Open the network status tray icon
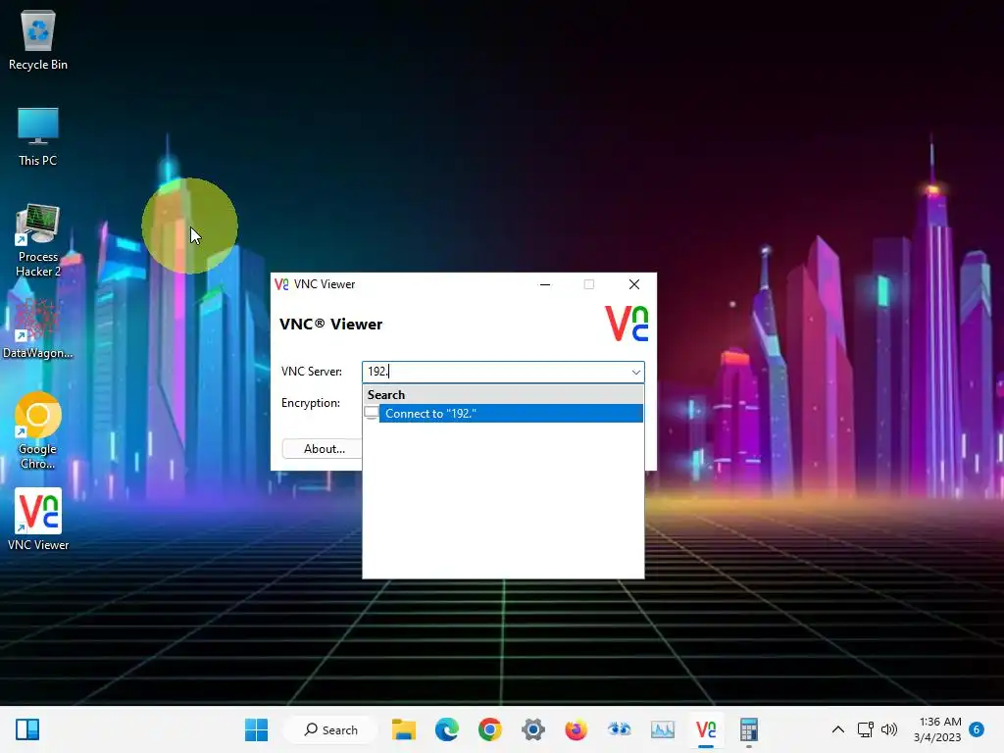This screenshot has width=1004, height=753. [x=866, y=729]
